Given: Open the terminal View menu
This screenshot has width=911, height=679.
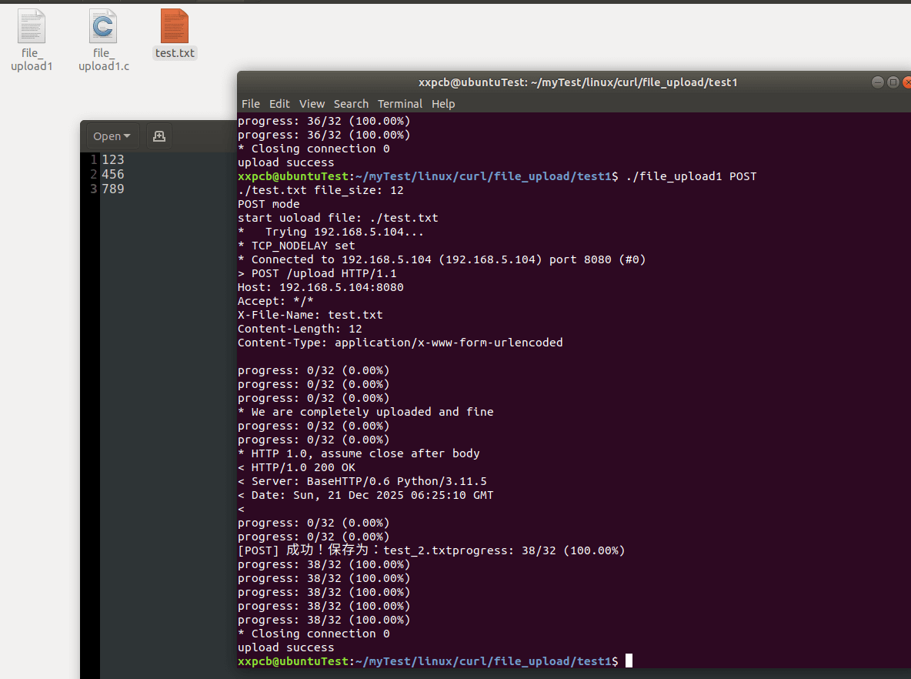Looking at the screenshot, I should pos(312,104).
